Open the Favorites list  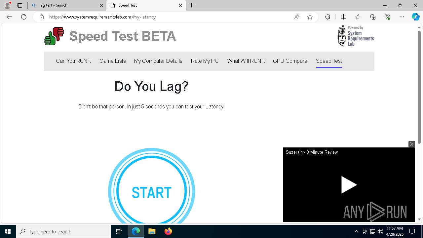(x=358, y=17)
